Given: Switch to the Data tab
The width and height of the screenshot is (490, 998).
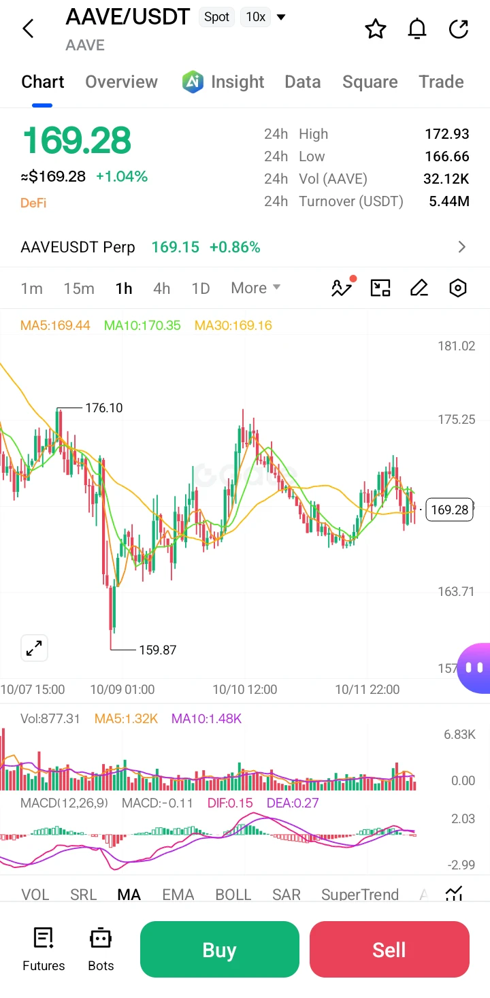Looking at the screenshot, I should (x=303, y=82).
